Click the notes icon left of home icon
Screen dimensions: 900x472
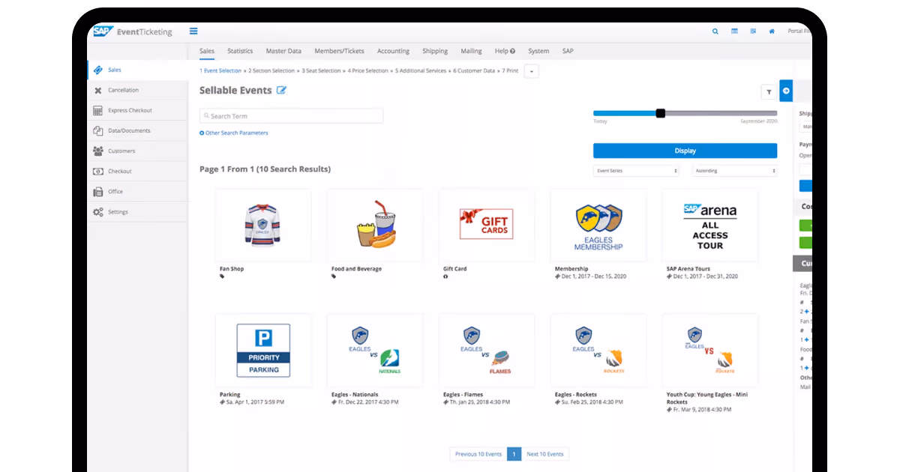(753, 31)
